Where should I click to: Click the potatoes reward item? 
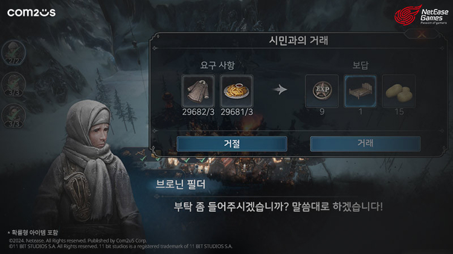click(x=399, y=91)
